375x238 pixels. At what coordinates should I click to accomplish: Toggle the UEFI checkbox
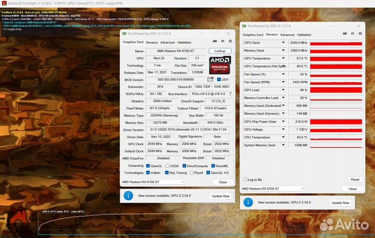coord(219,79)
